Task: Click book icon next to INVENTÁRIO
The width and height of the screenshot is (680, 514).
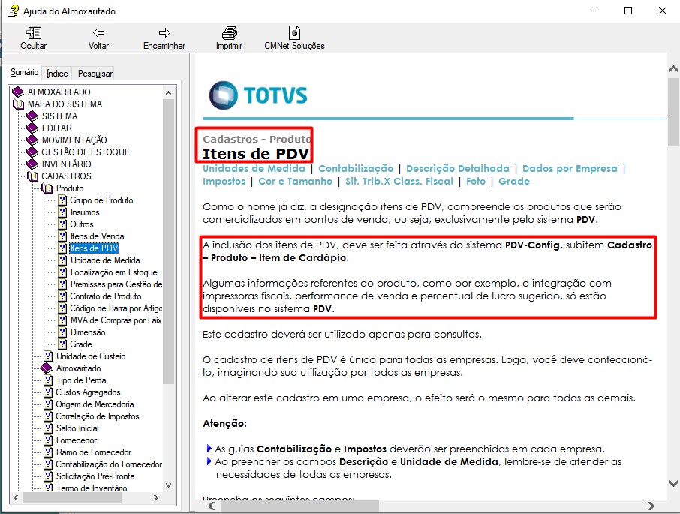Action: coord(32,164)
